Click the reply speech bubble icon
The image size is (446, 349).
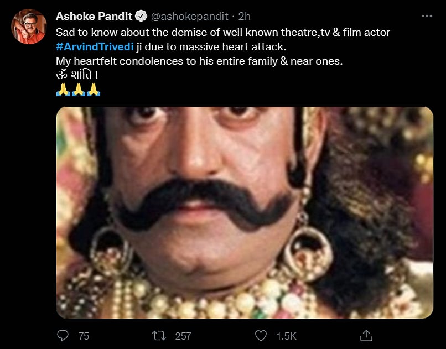tap(63, 335)
